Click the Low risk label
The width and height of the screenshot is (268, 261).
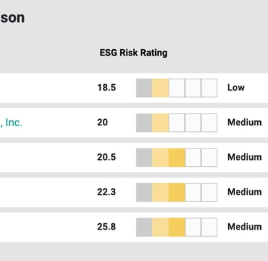pyautogui.click(x=236, y=88)
